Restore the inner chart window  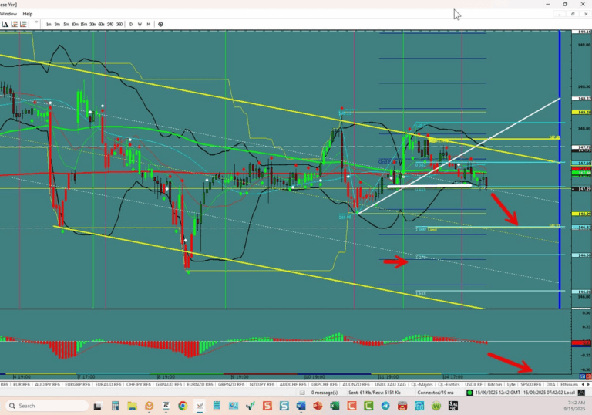coord(573,14)
